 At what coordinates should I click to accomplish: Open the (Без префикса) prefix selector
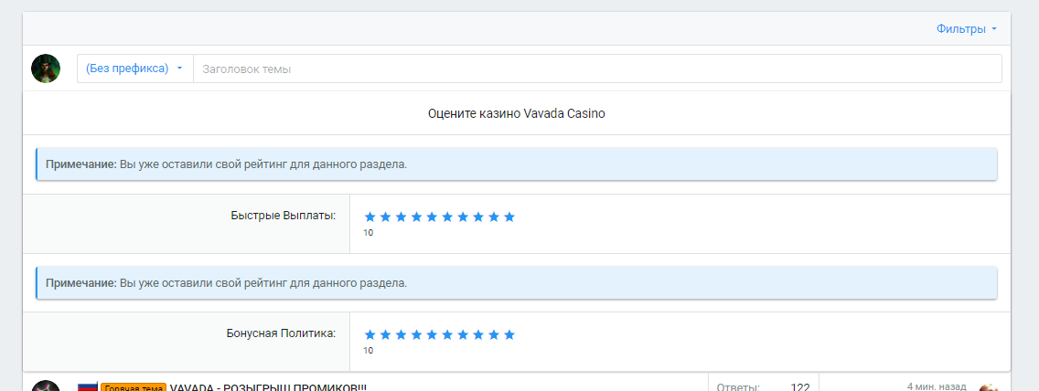(x=134, y=69)
